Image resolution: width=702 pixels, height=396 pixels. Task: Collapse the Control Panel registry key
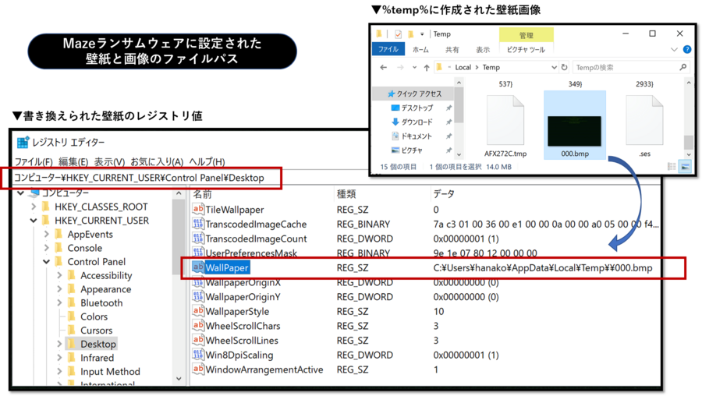point(47,262)
